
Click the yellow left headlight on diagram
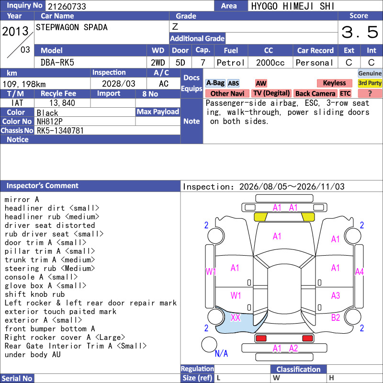pyautogui.click(x=261, y=217)
